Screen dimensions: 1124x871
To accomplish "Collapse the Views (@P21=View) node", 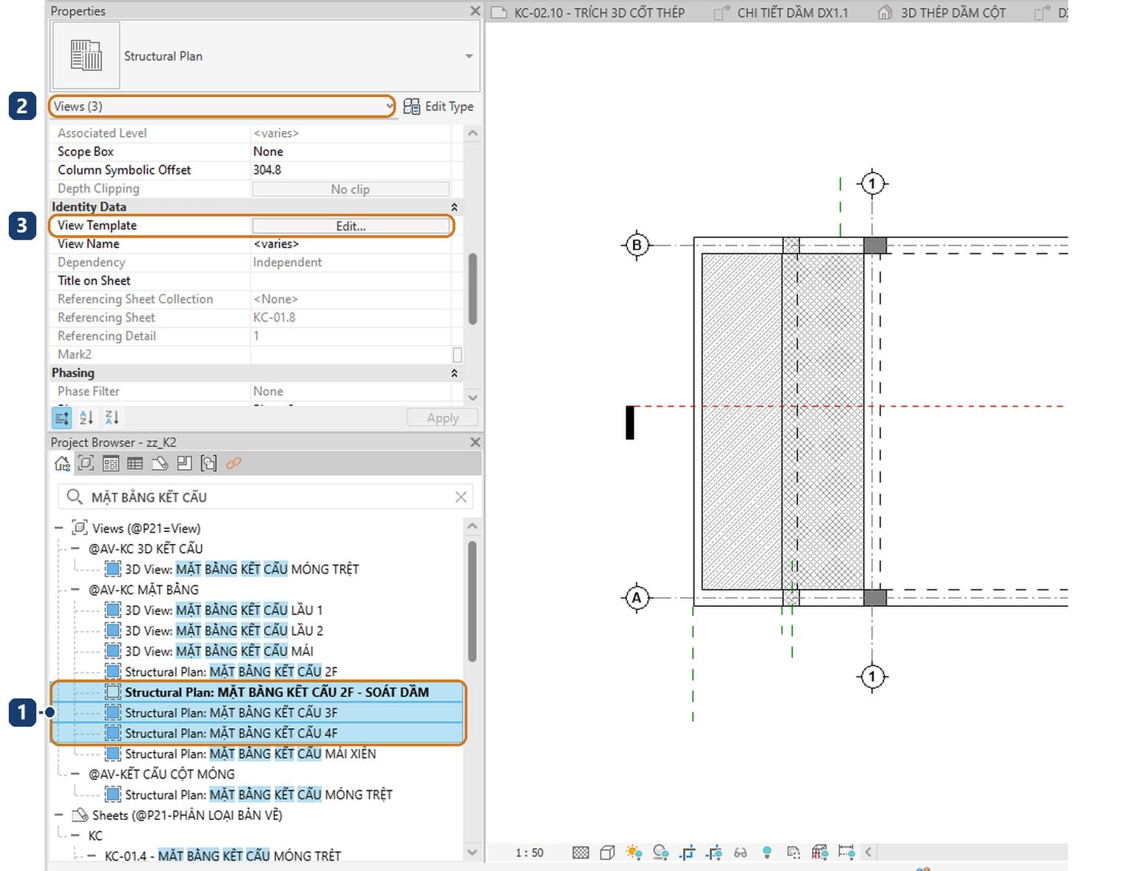I will point(59,528).
